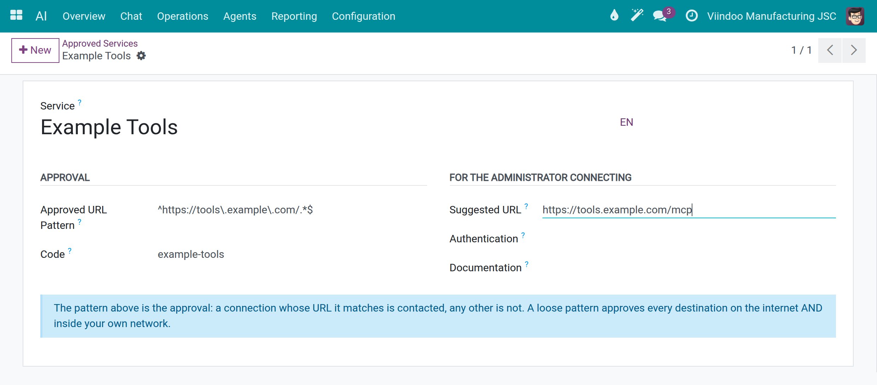This screenshot has height=385, width=877.
Task: Click the AI app name
Action: 41,16
